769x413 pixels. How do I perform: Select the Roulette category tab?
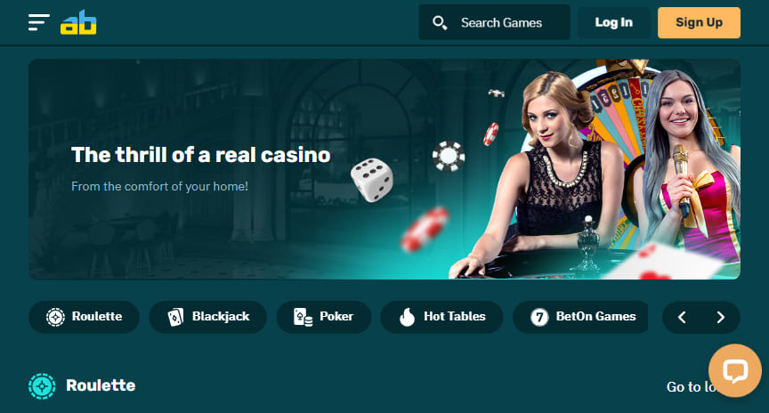coord(84,317)
